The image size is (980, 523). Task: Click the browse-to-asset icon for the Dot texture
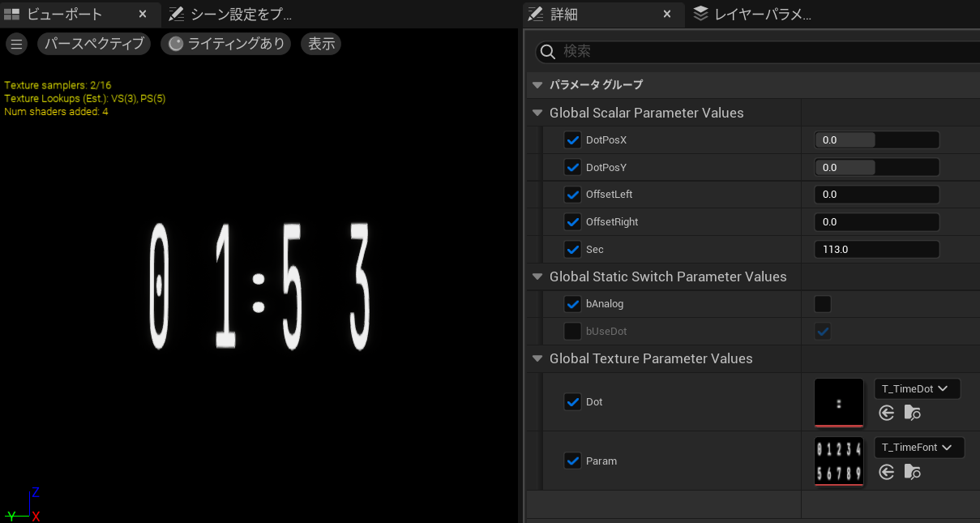911,413
